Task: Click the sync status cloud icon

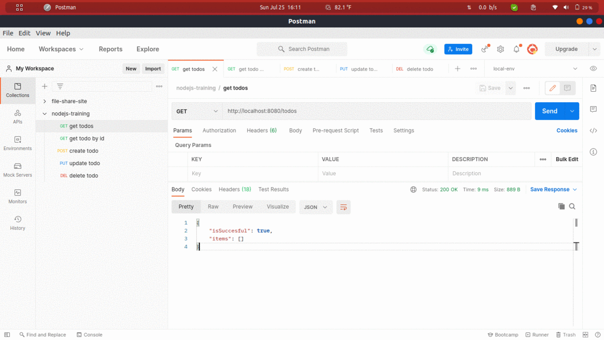Action: click(x=430, y=49)
